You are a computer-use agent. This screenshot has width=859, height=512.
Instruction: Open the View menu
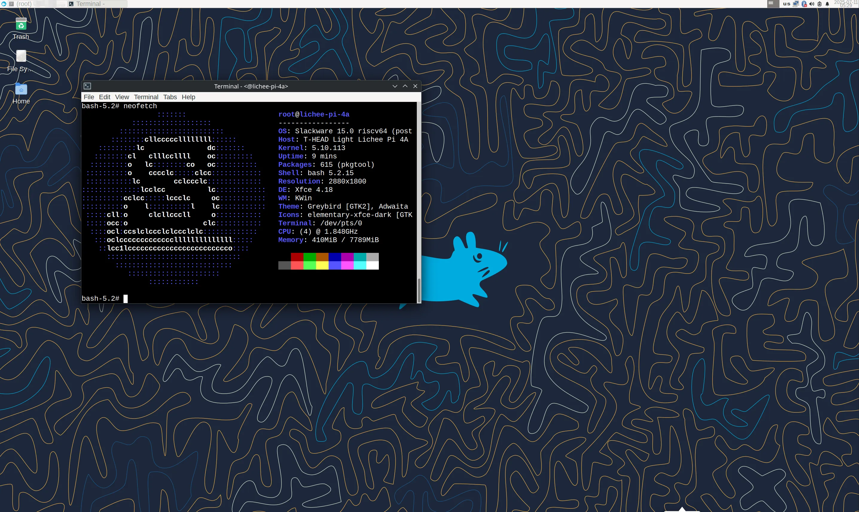122,97
